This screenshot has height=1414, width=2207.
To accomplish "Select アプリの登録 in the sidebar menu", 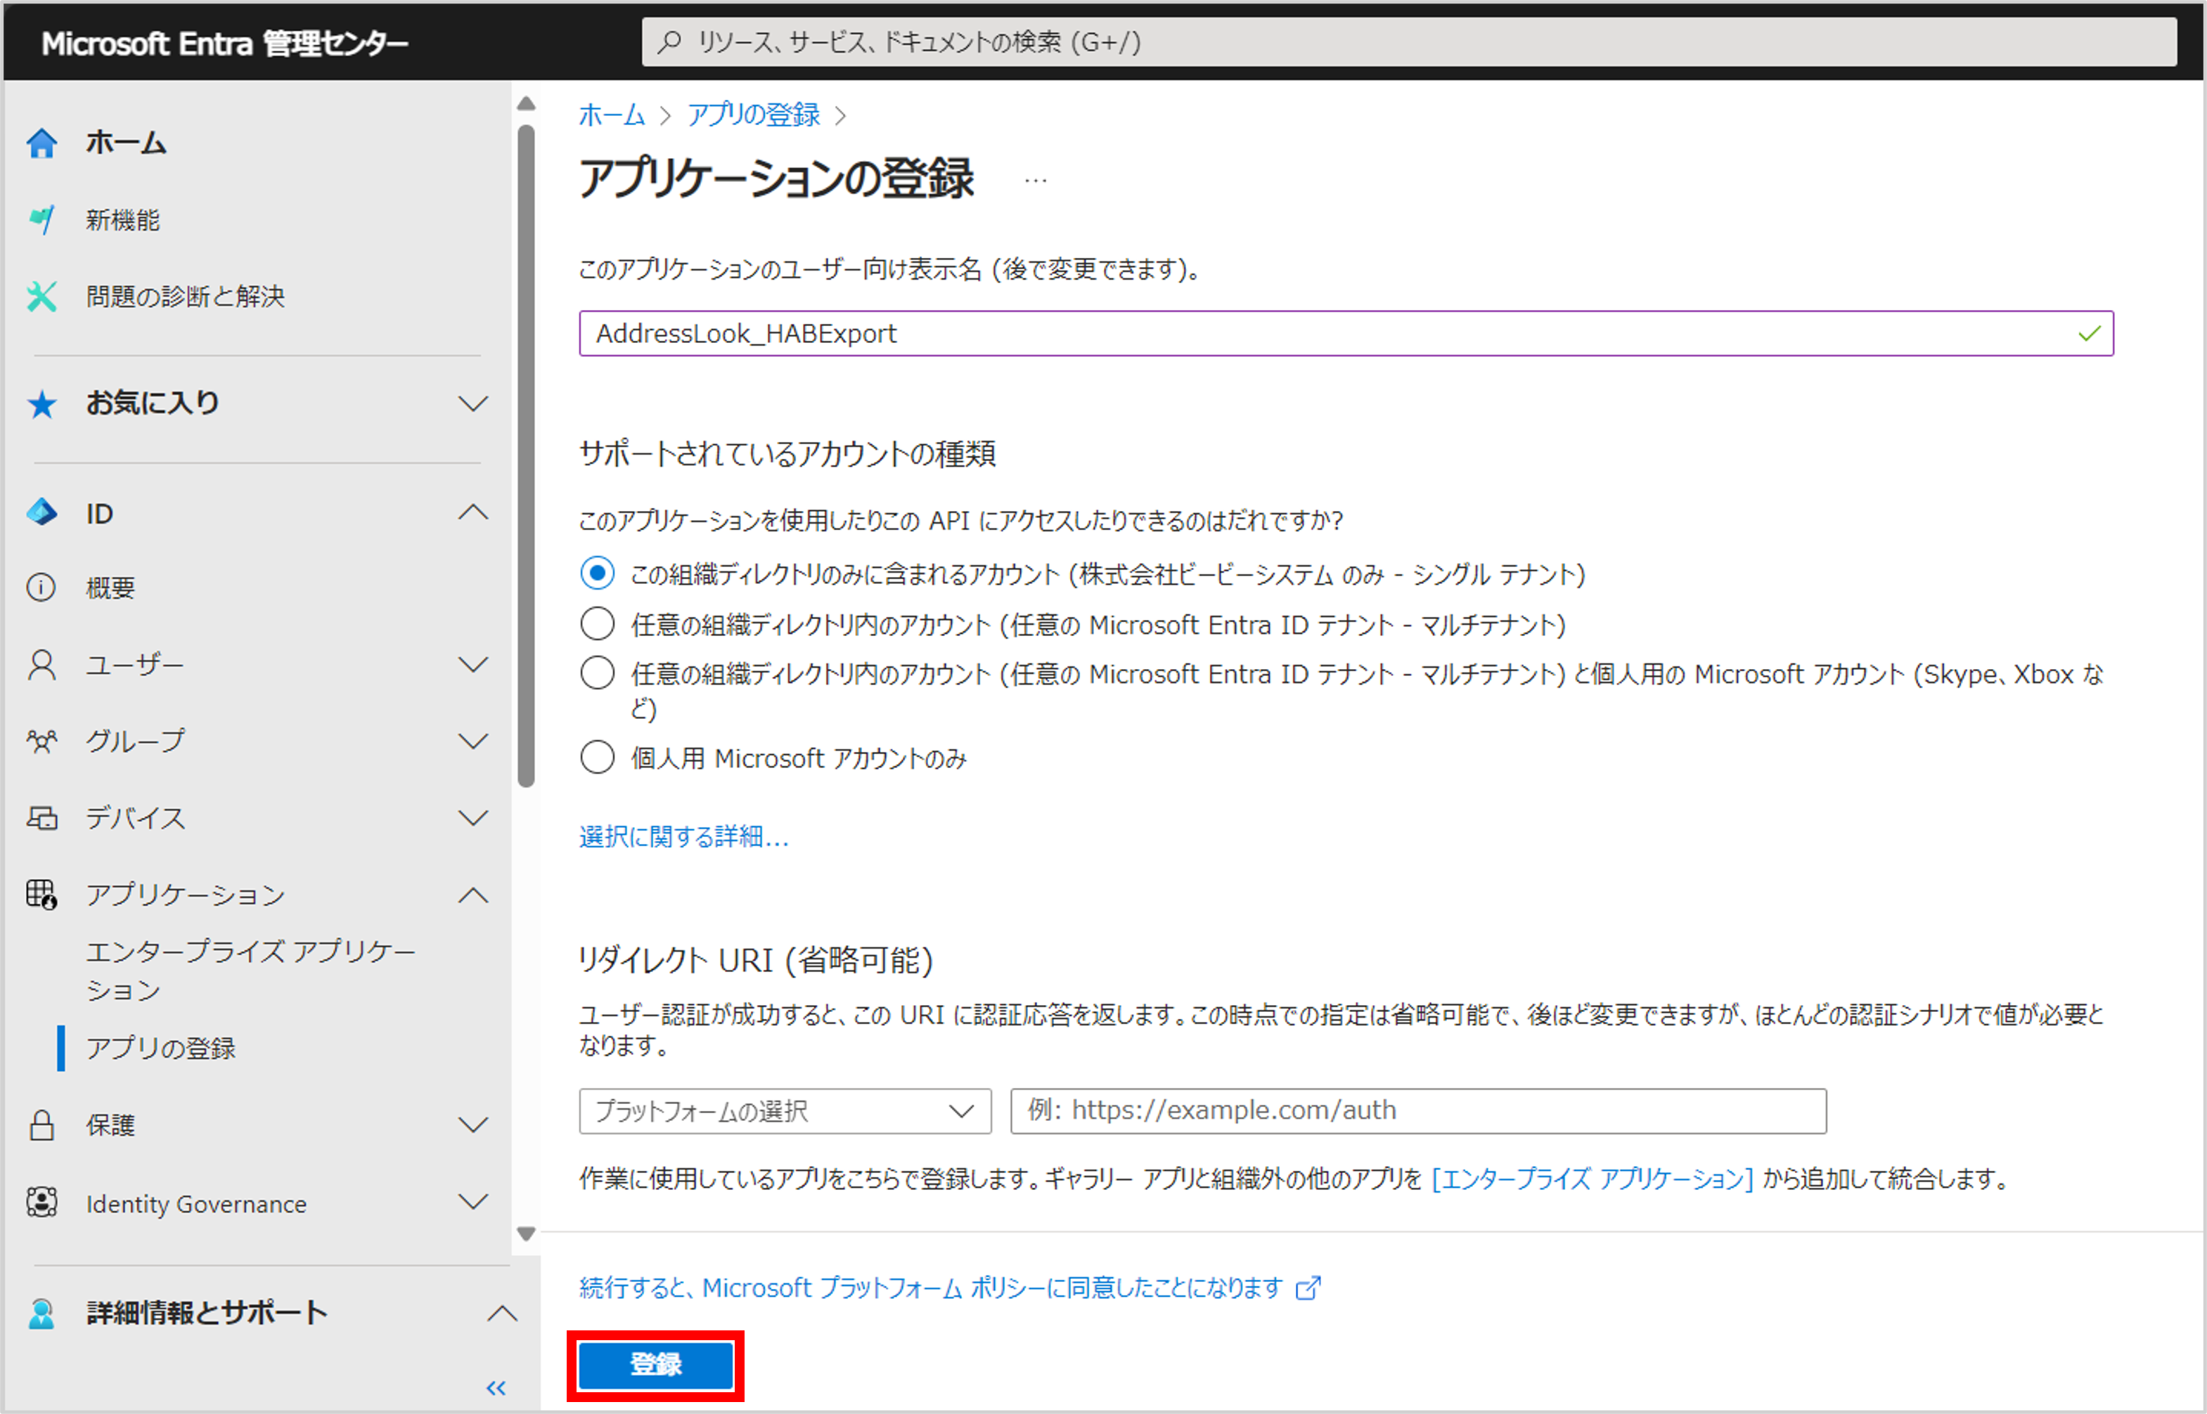I will click(162, 1049).
